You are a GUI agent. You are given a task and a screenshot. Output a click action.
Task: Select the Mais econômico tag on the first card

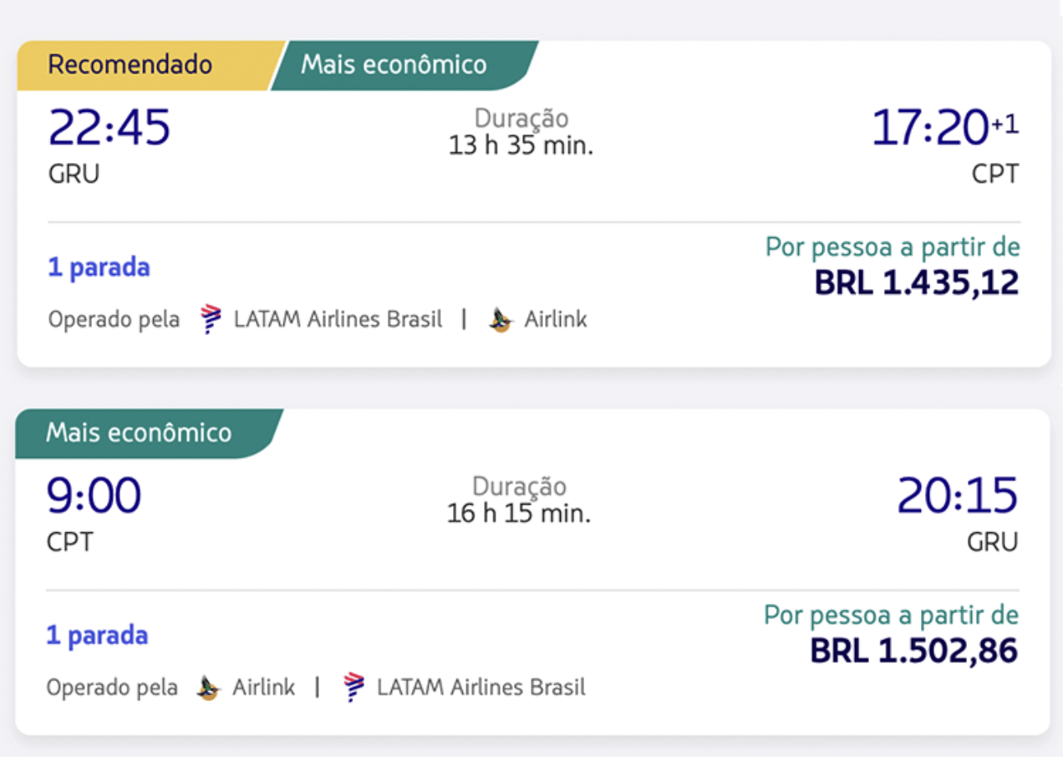pyautogui.click(x=404, y=65)
